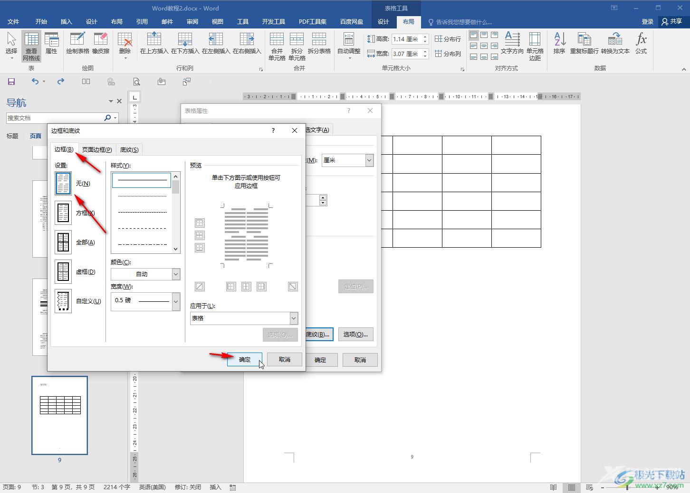Click OK in Table Properties dialog
690x493 pixels.
320,360
